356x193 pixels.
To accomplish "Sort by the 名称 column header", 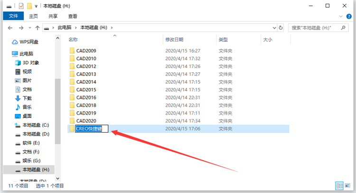I will (73, 39).
